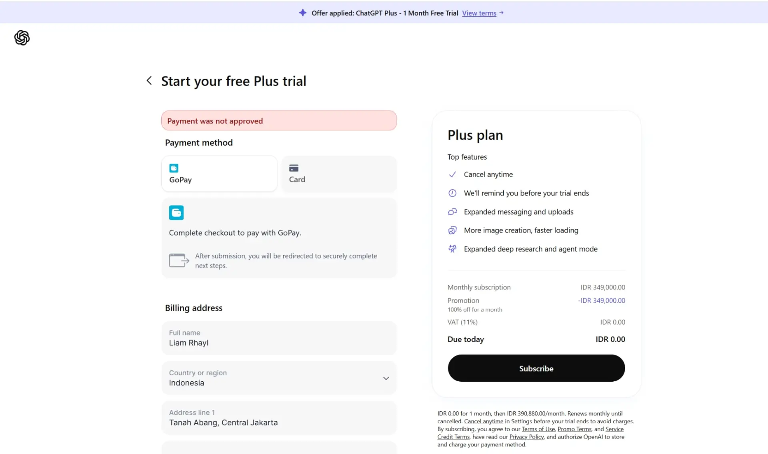Go back using the left chevron arrow

(x=149, y=81)
